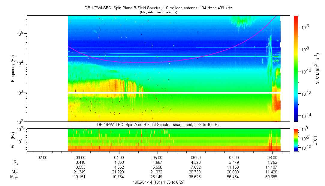
Task: Click the 08:00 time tick label
Action: click(x=272, y=157)
